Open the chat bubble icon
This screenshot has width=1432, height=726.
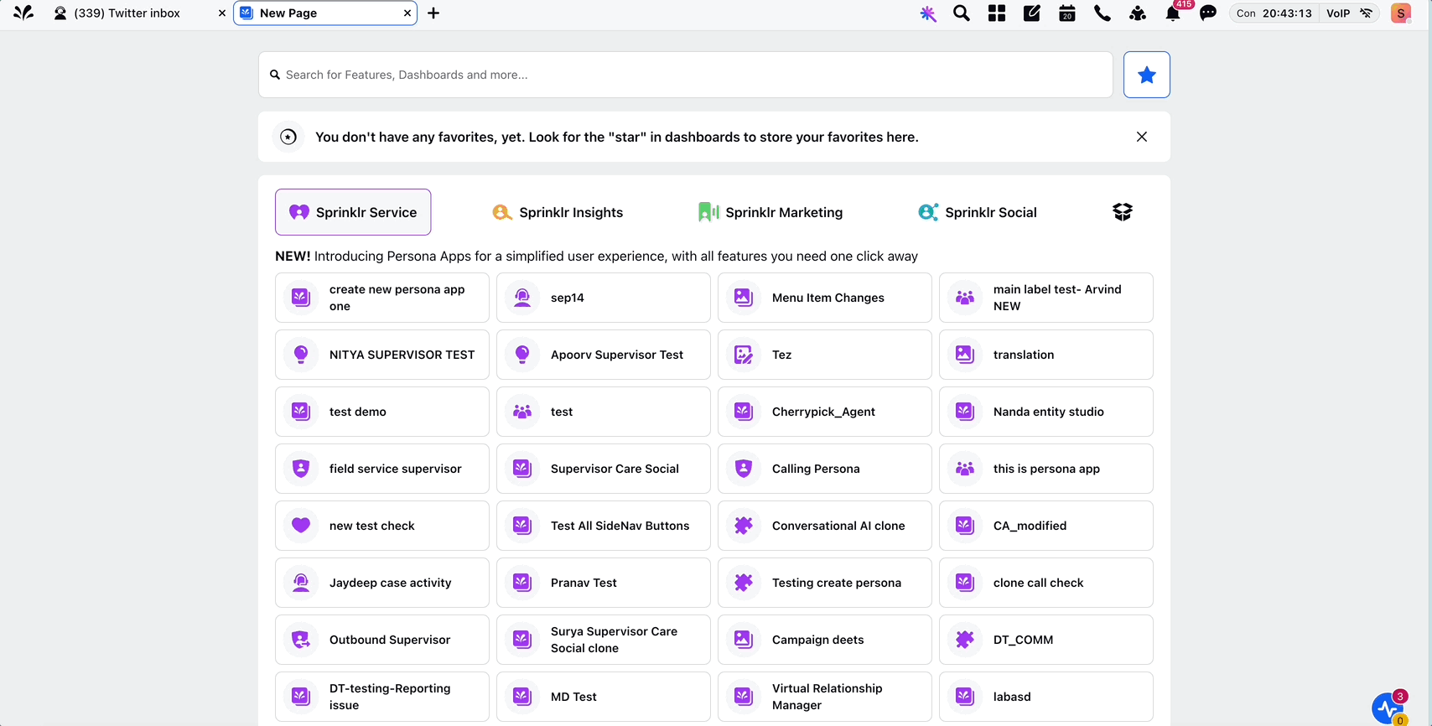pos(1208,13)
